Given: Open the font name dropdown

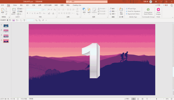Looking at the screenshot, I should 41,10.
